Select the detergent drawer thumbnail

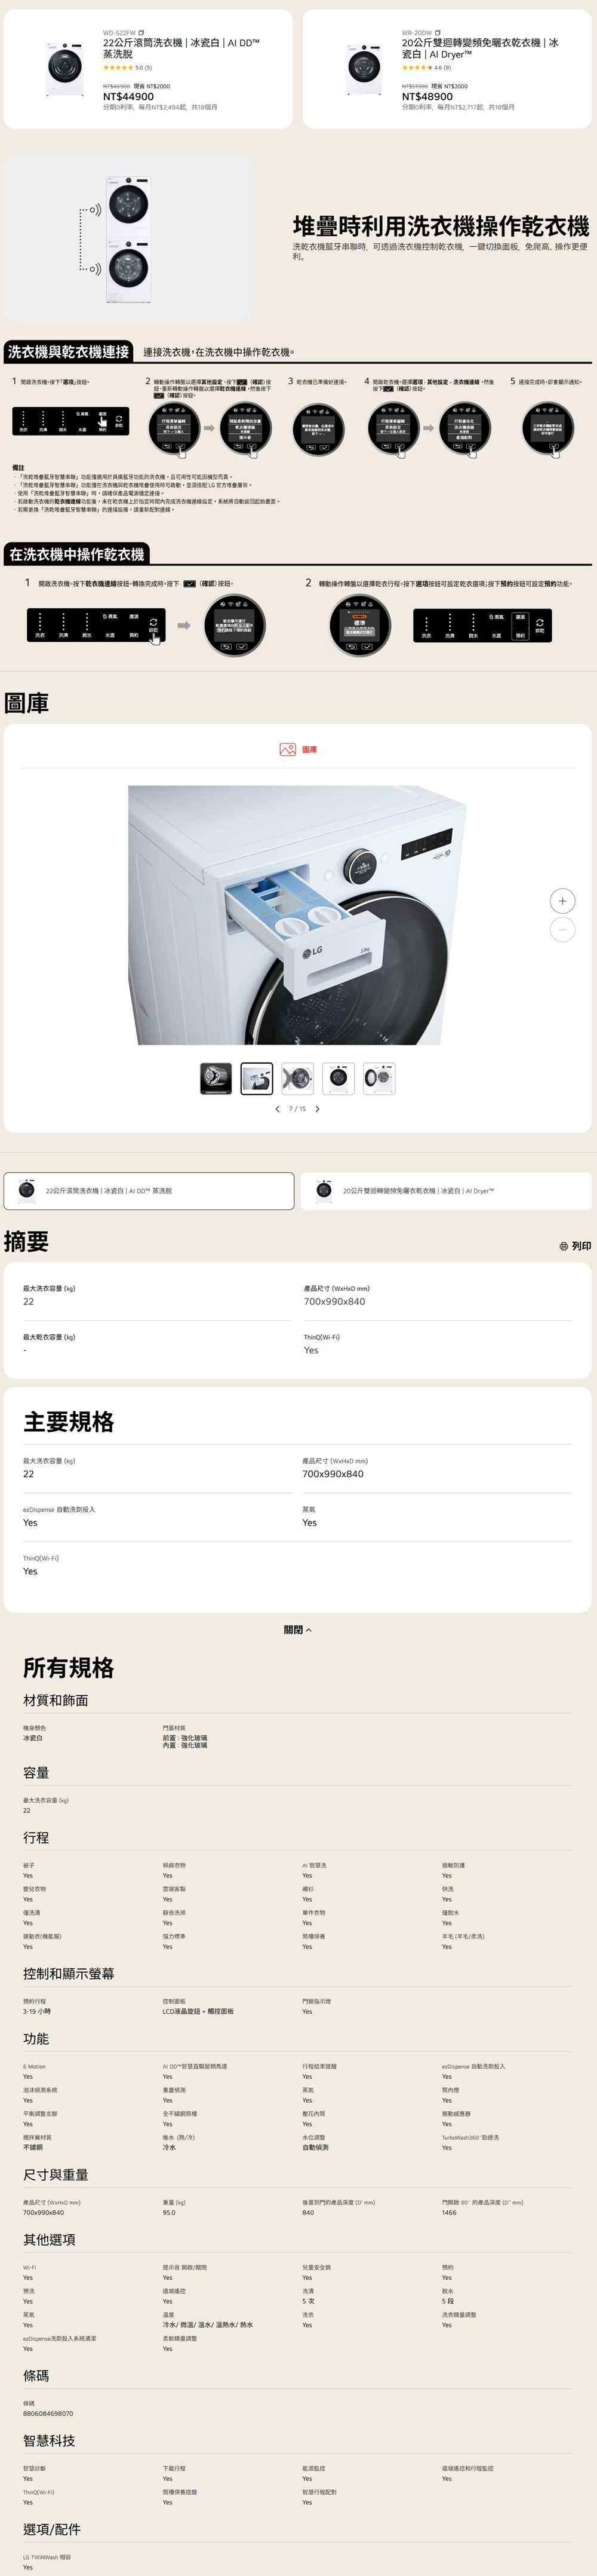[x=257, y=1078]
